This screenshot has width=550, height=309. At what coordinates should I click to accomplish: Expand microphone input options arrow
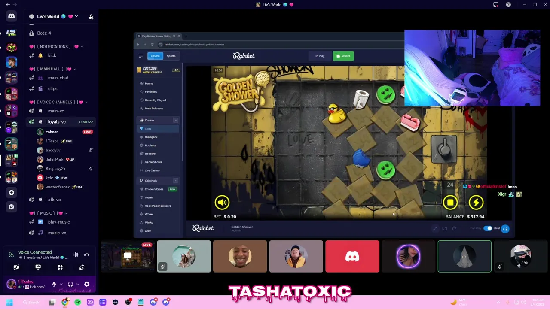click(61, 284)
